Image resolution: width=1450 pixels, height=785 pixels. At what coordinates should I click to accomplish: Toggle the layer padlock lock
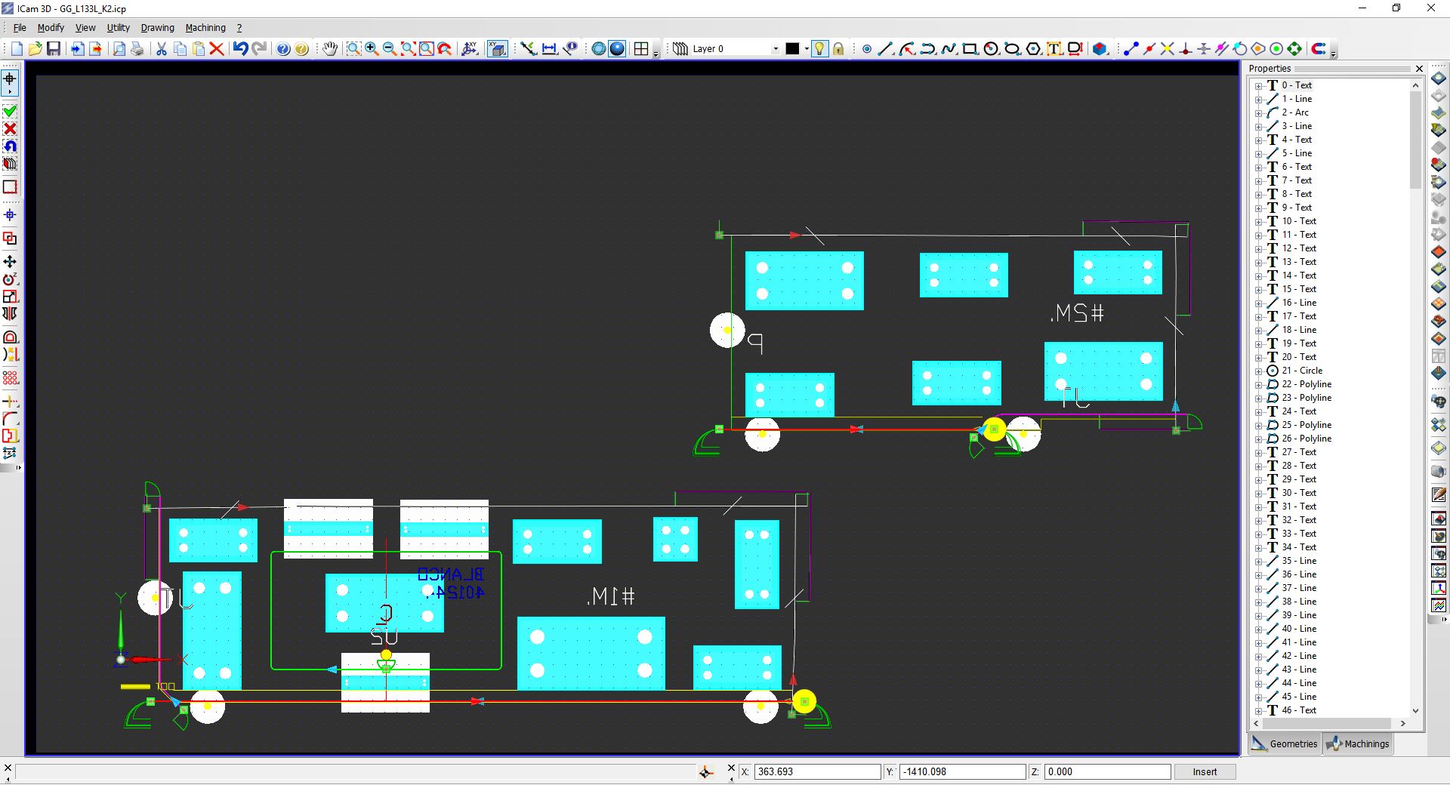(838, 49)
